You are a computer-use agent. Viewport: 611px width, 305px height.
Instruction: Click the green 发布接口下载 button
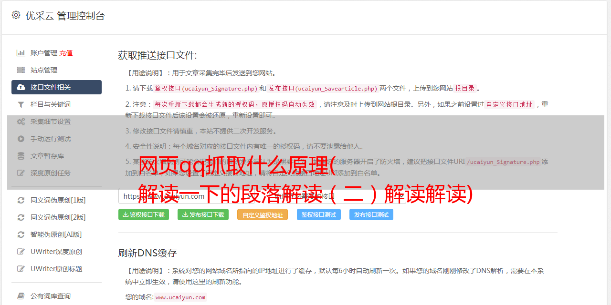pyautogui.click(x=203, y=214)
